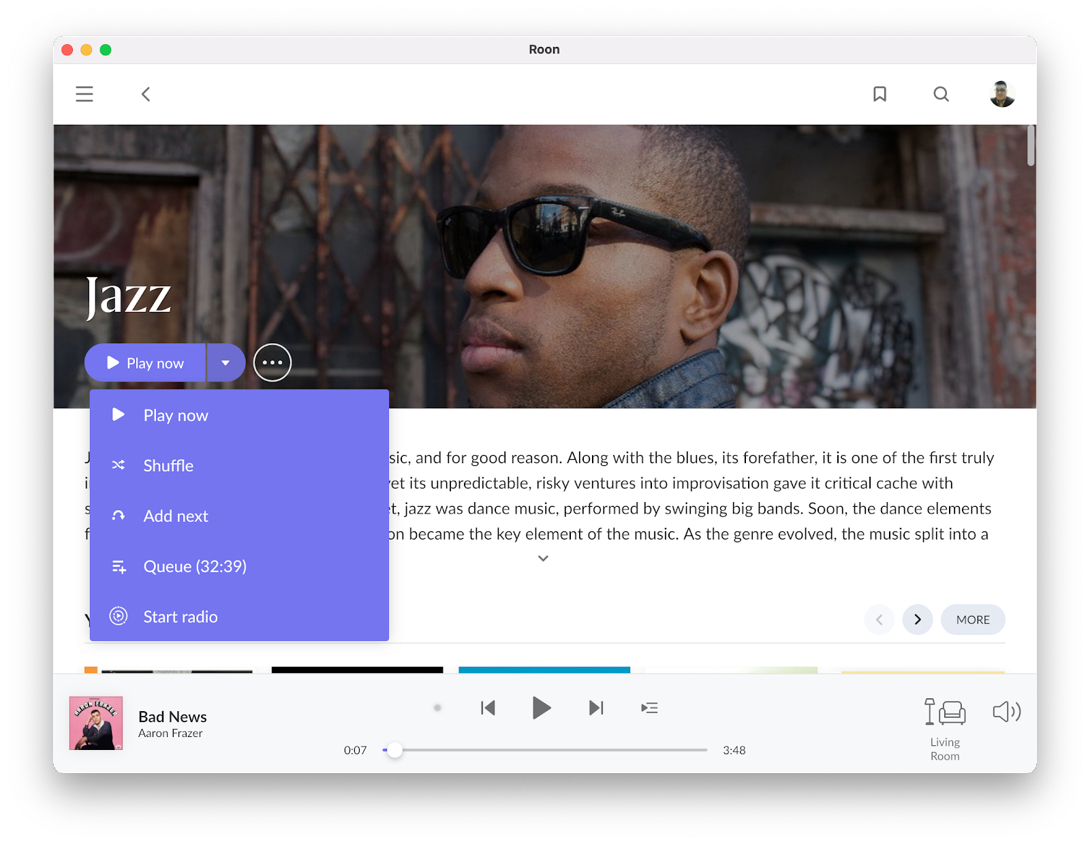Toggle the Play now dropdown arrow
The height and width of the screenshot is (844, 1090).
[225, 362]
